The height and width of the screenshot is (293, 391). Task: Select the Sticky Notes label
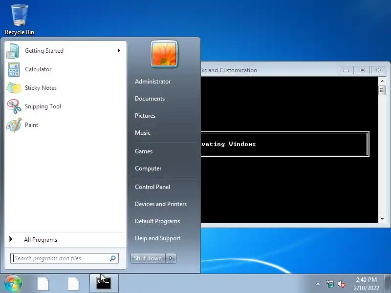41,88
